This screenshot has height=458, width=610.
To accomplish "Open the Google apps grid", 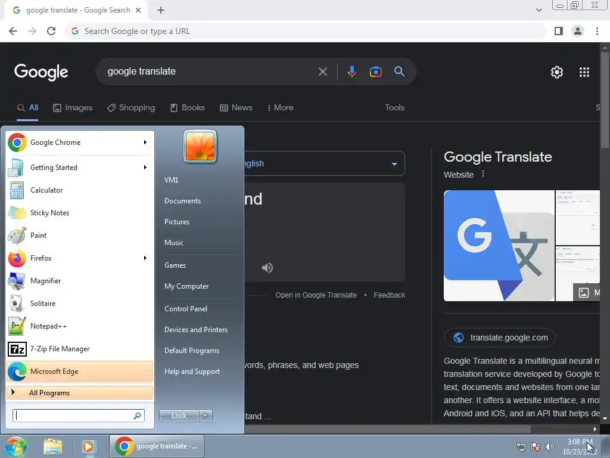I will click(584, 72).
